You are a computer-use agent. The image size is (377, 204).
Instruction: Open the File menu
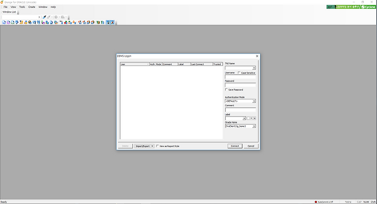6,7
